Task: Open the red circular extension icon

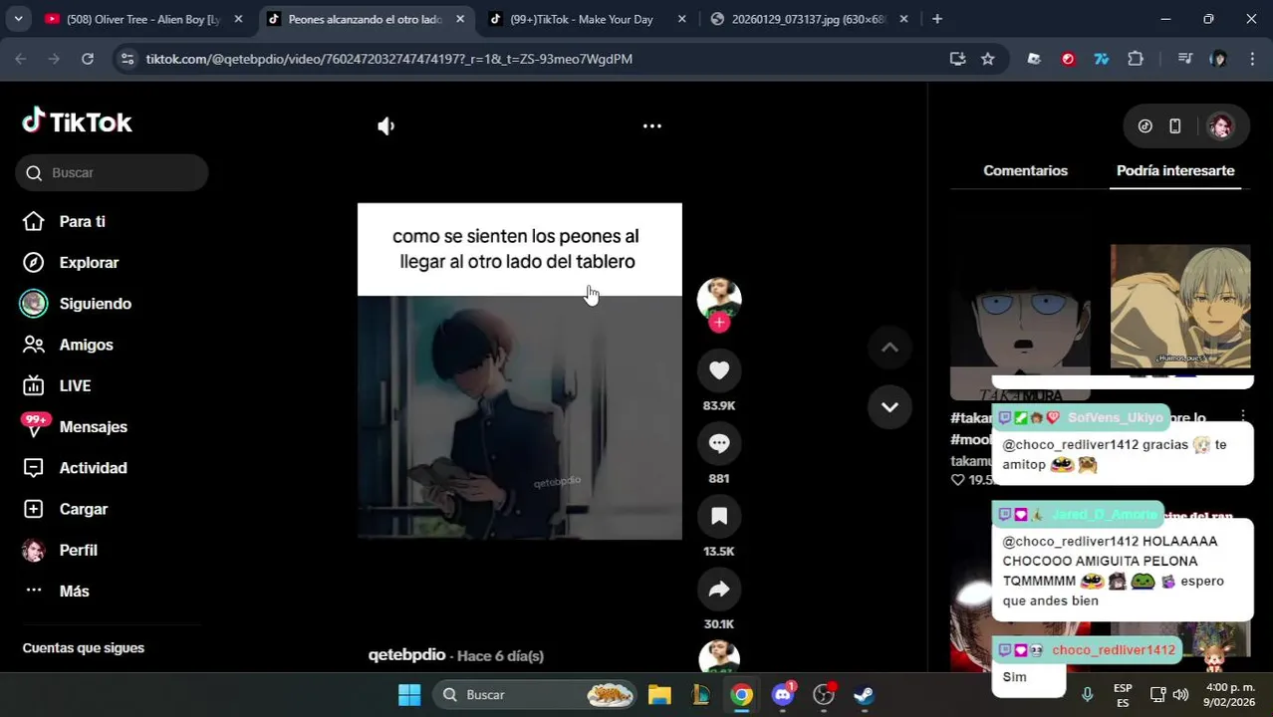Action: pyautogui.click(x=1068, y=59)
